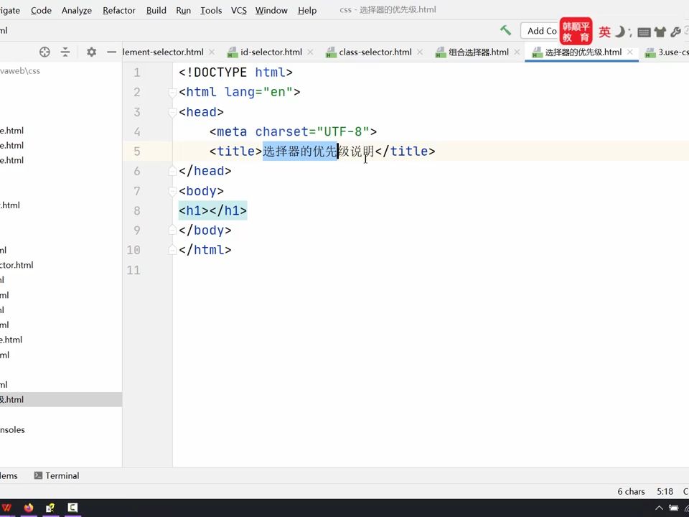Collapse the closing html fold marker on line 10

172,250
